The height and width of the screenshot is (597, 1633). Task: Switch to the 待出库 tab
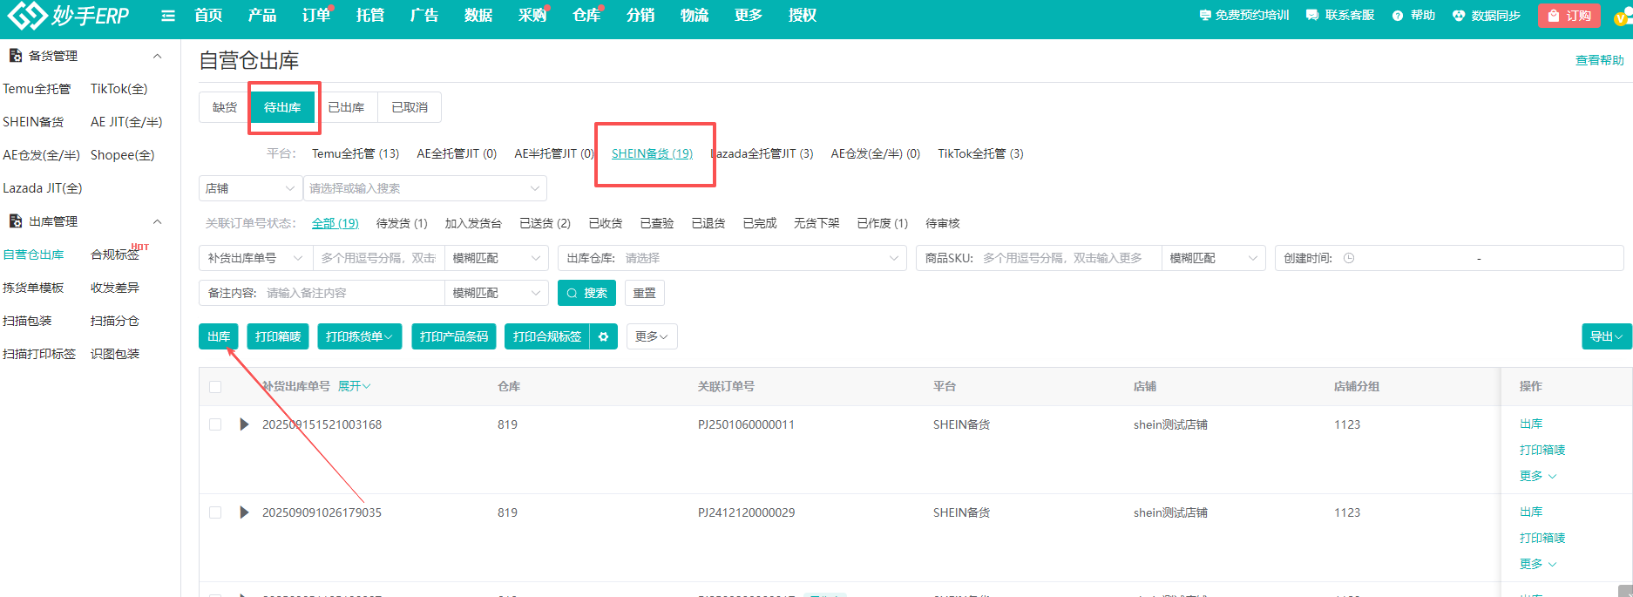[282, 107]
